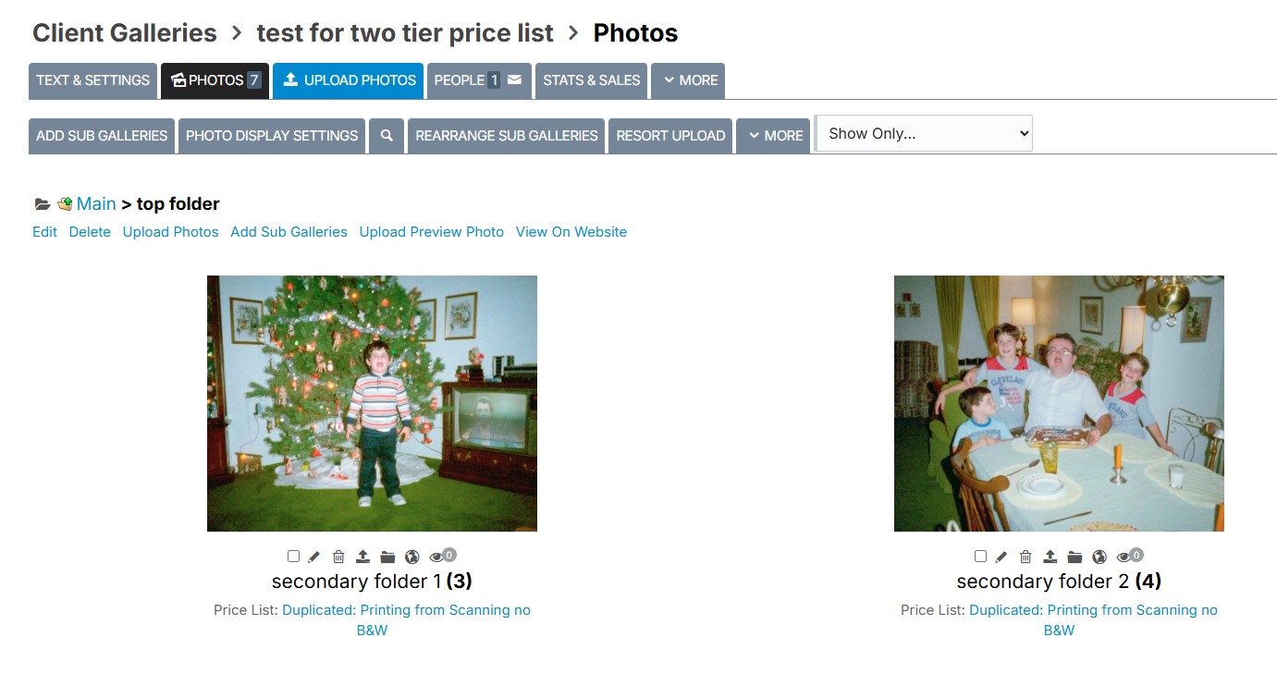Image resolution: width=1277 pixels, height=674 pixels.
Task: Expand the MORE menu in top tab row
Action: point(688,80)
